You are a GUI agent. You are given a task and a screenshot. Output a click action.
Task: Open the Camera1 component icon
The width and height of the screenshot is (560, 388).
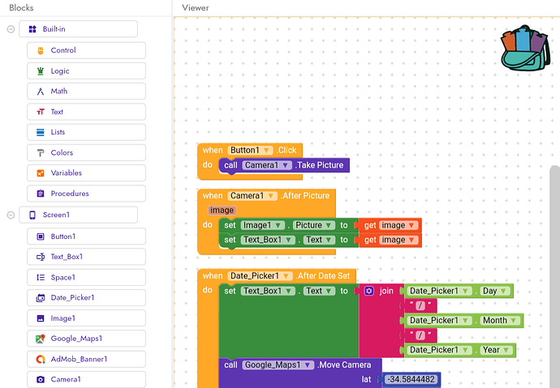pos(41,379)
